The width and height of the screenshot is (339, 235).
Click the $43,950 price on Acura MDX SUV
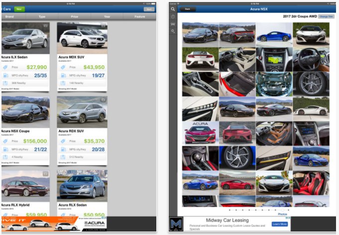[x=94, y=67]
